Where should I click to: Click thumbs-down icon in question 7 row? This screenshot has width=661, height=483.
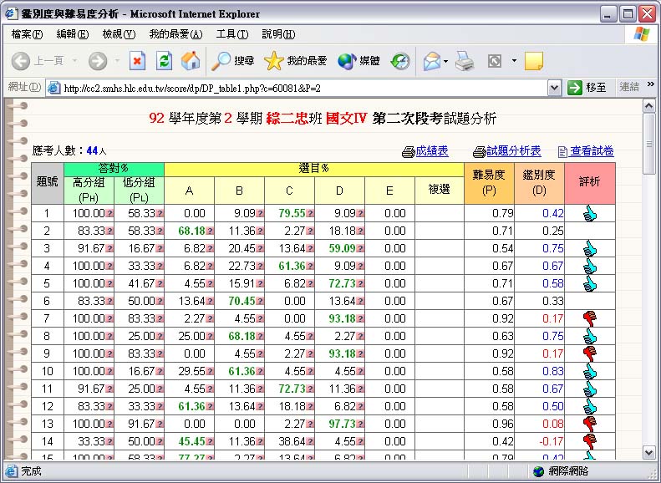590,318
